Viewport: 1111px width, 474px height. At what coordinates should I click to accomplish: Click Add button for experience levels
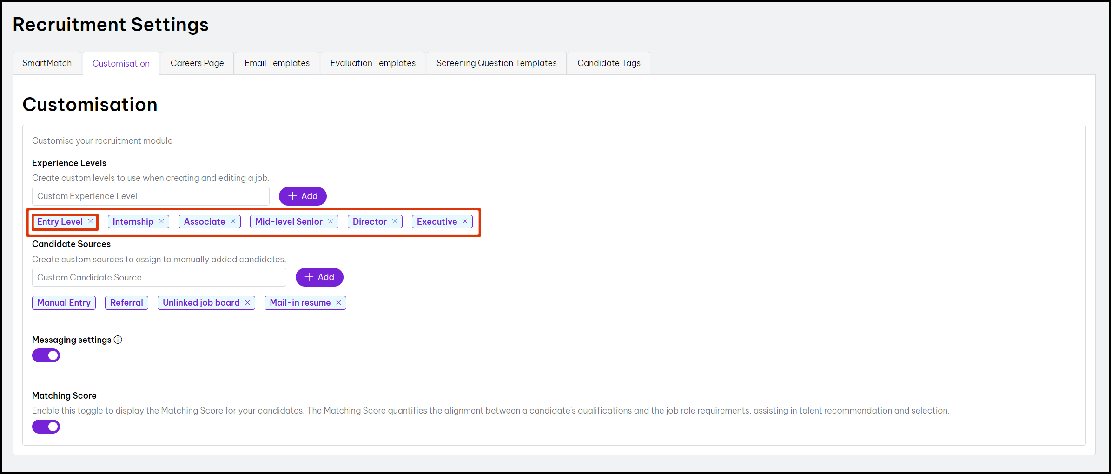303,196
